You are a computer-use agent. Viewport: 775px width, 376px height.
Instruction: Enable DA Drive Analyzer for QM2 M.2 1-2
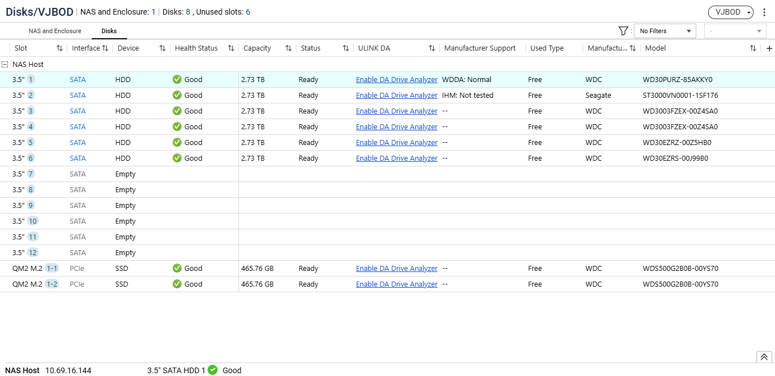click(x=396, y=284)
